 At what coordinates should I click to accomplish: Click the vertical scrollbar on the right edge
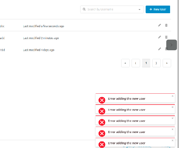[x=178, y=74]
